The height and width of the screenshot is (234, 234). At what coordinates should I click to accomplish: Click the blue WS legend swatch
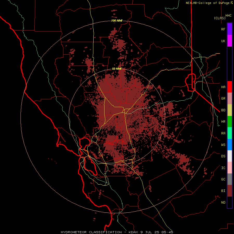click(x=230, y=145)
